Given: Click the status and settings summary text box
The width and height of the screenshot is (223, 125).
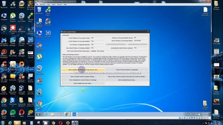Looking at the screenshot, I should click(x=105, y=61).
